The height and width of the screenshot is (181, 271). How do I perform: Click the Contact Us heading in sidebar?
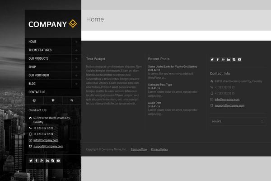point(37,110)
